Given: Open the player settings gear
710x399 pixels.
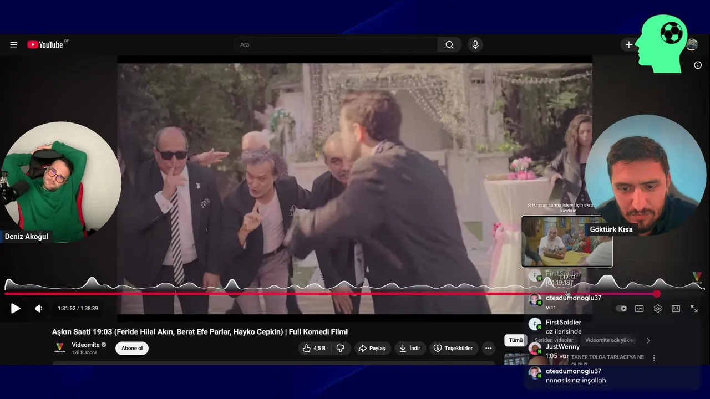Looking at the screenshot, I should 658,309.
